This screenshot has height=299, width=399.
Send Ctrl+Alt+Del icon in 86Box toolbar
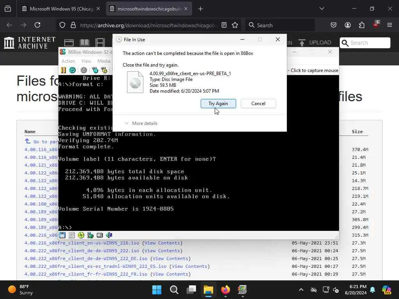(95, 70)
